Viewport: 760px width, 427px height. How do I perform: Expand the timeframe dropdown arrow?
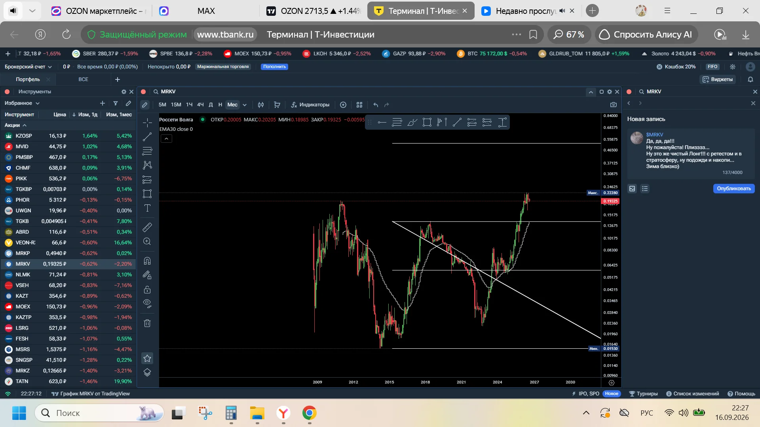coord(245,105)
